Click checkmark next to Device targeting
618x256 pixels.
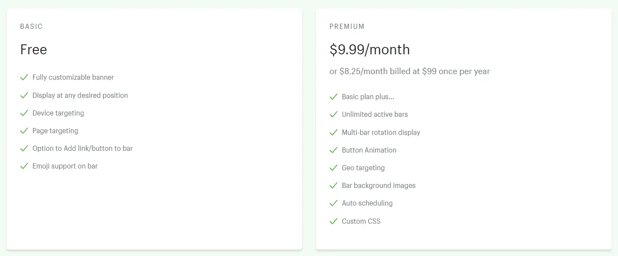(x=24, y=113)
